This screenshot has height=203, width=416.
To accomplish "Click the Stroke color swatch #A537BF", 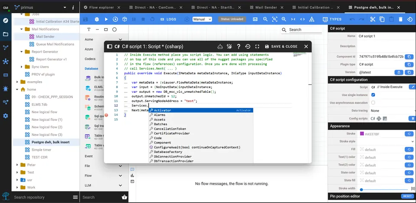I will (x=362, y=134).
